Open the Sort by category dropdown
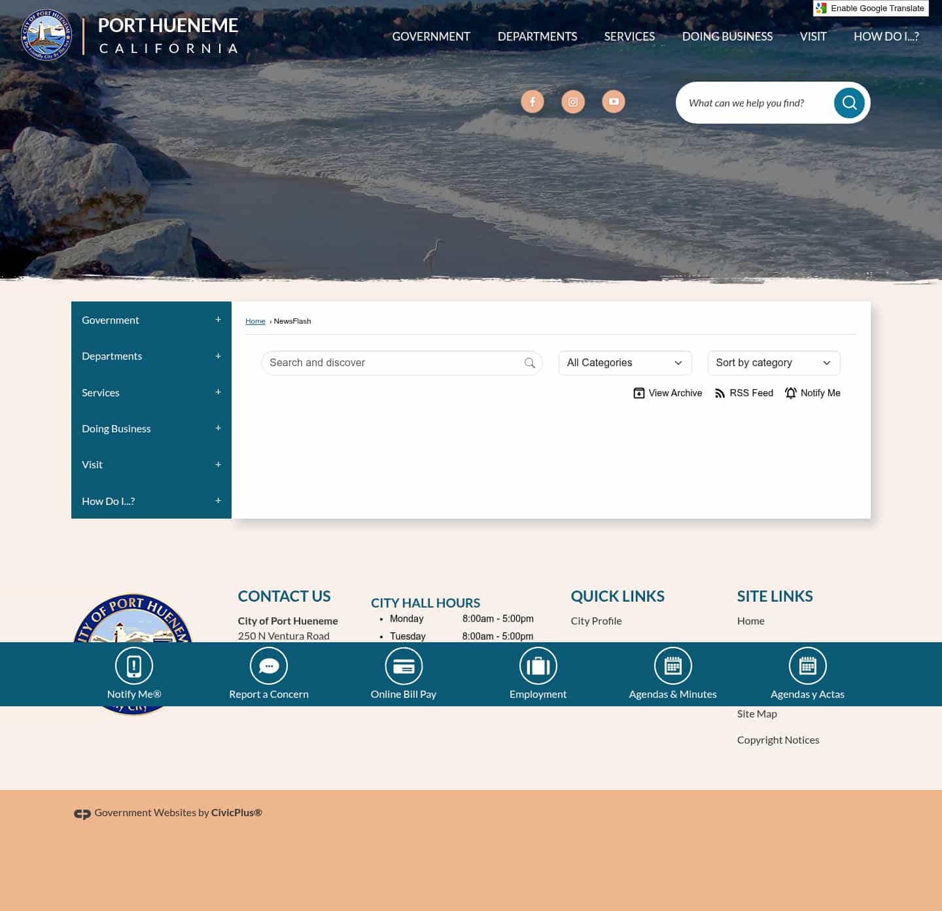The height and width of the screenshot is (911, 942). 774,363
